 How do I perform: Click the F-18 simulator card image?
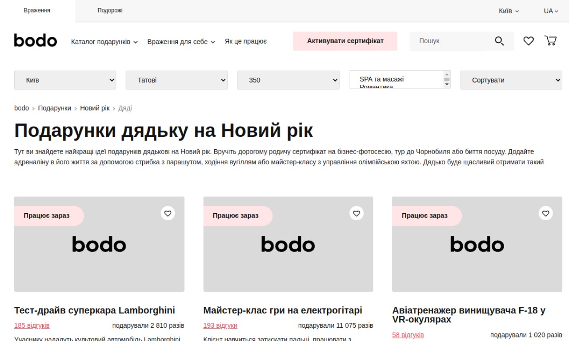[x=477, y=244]
